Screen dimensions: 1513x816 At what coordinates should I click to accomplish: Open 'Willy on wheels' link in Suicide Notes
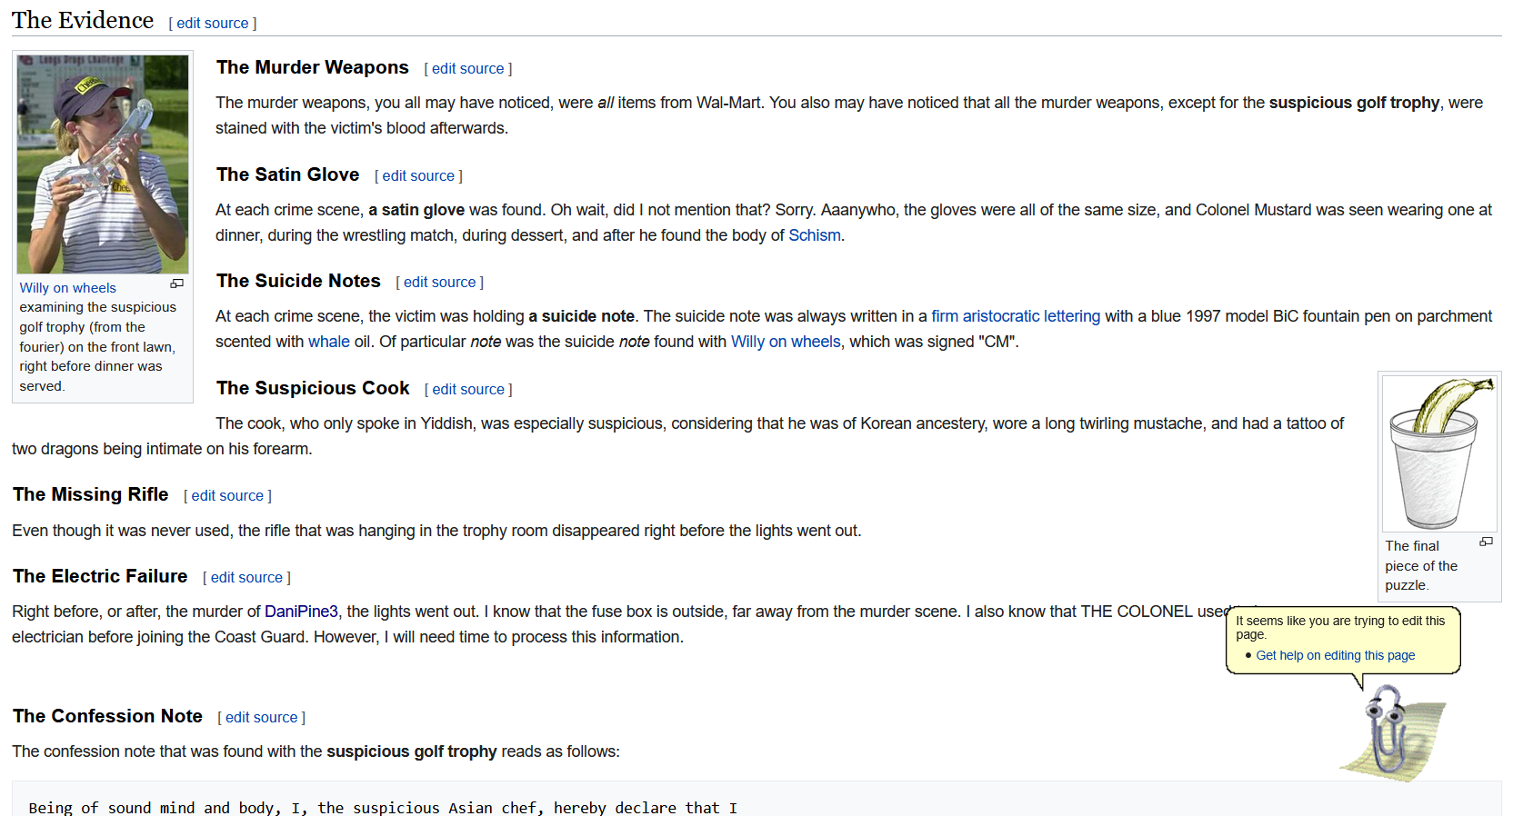[x=786, y=342]
